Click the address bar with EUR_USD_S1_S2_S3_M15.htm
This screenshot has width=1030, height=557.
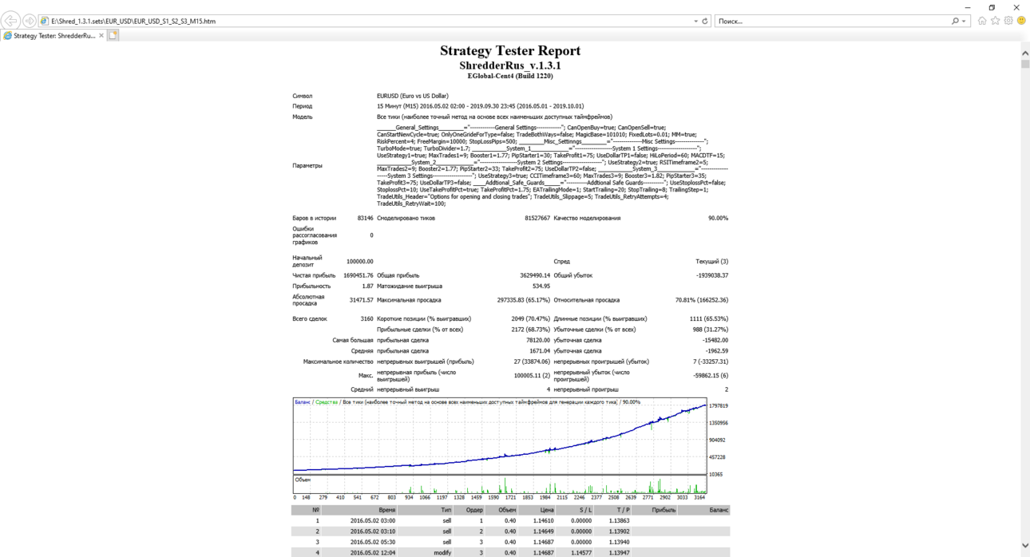pyautogui.click(x=367, y=22)
